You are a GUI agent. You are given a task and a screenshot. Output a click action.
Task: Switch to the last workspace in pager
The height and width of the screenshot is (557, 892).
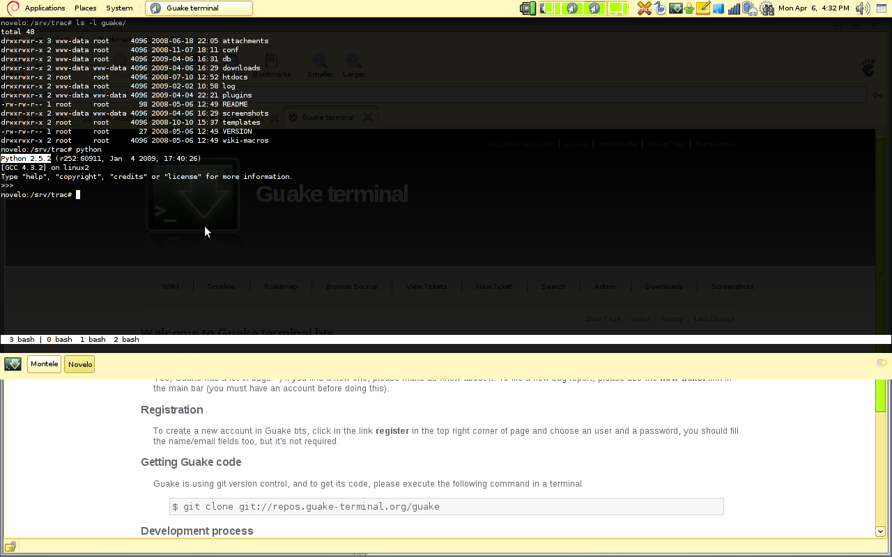(x=617, y=8)
